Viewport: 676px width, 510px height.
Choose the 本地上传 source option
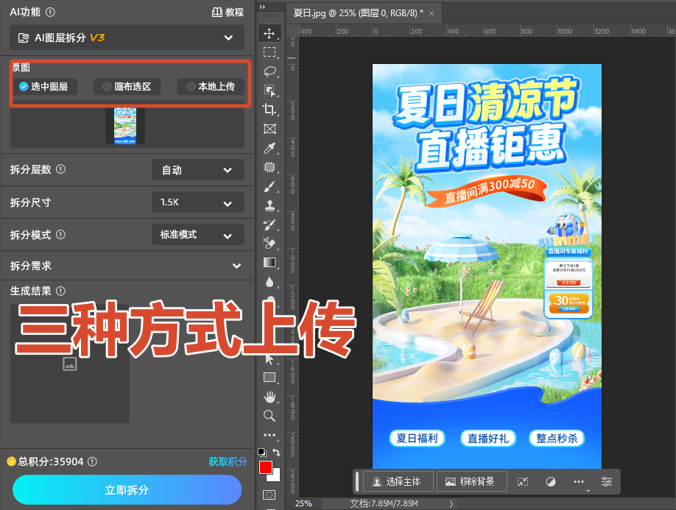click(x=211, y=87)
